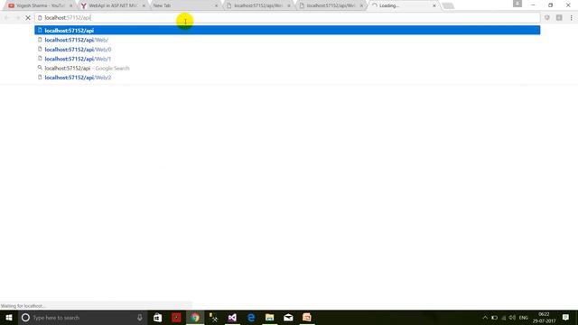Click the address bar URL field
The image size is (578, 325).
point(287,18)
